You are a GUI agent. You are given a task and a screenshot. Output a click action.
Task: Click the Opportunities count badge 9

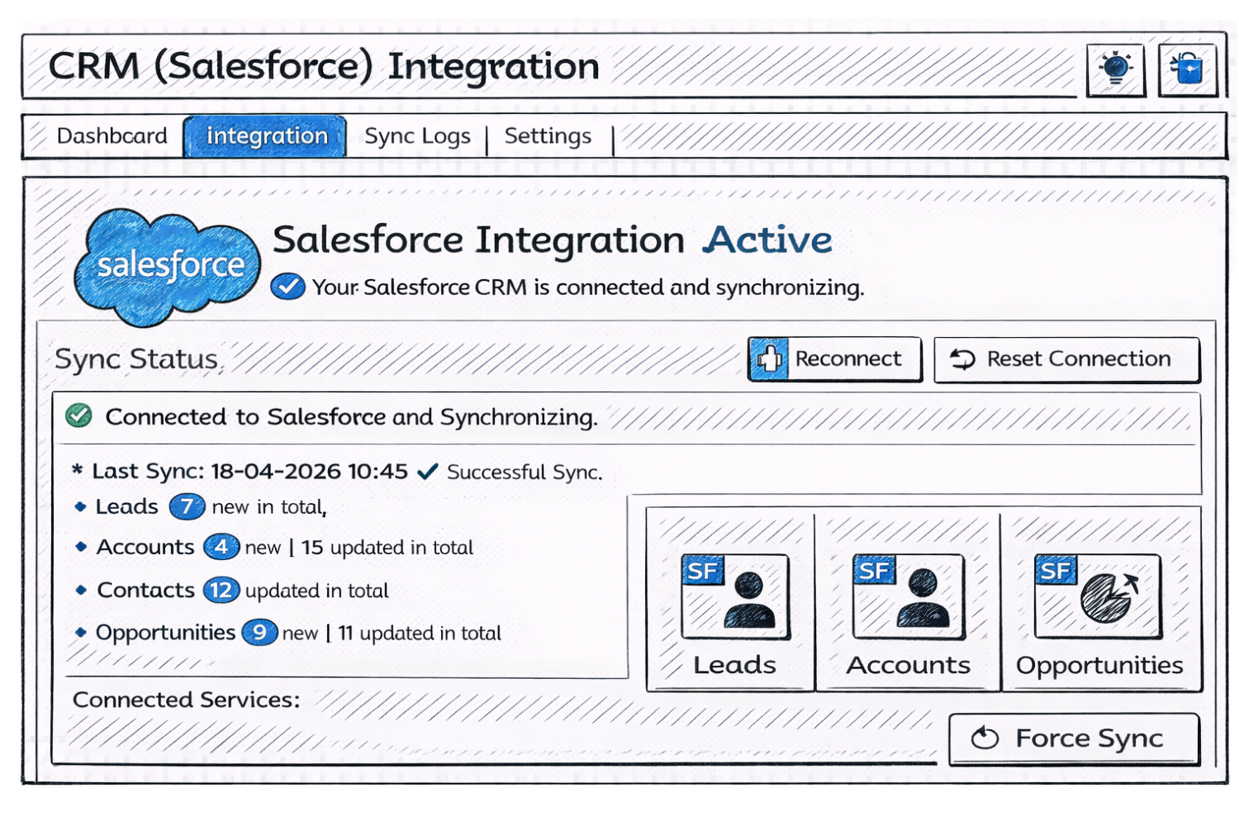pos(259,633)
